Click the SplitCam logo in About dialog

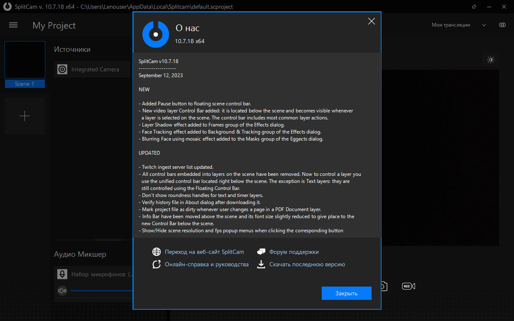[155, 34]
